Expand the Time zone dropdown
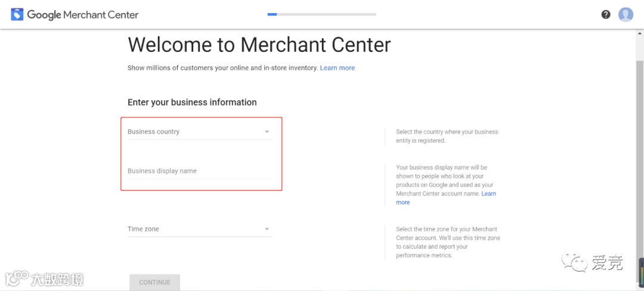The image size is (644, 291). [x=200, y=229]
